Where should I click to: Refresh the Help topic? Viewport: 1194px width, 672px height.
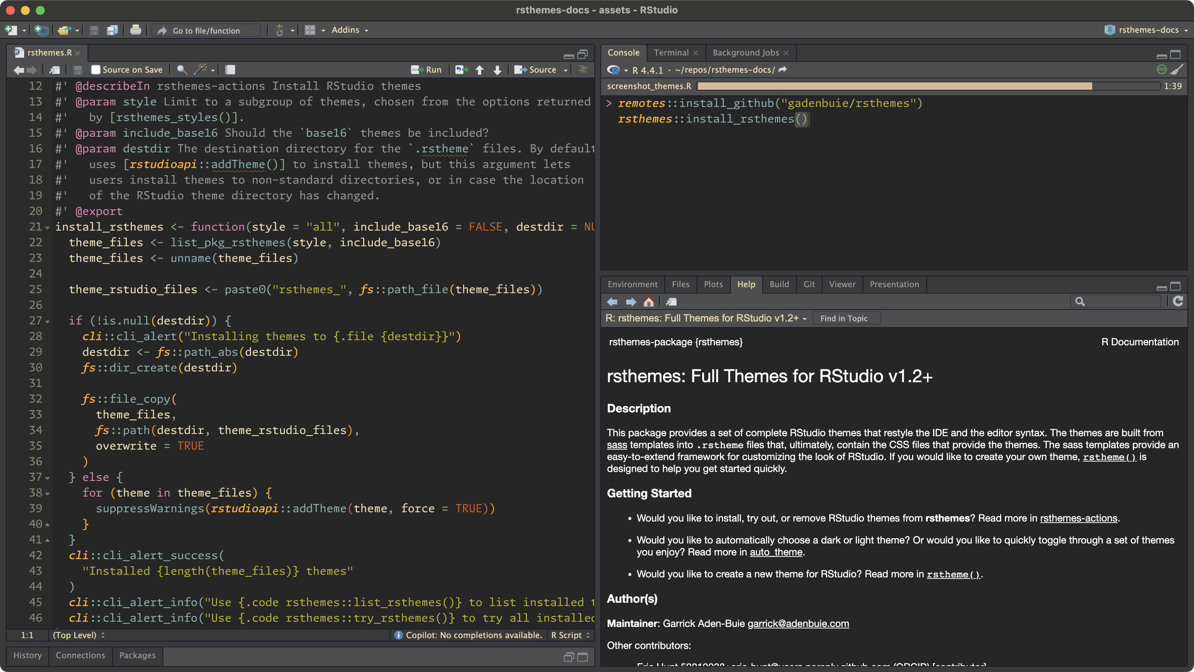click(x=1178, y=301)
